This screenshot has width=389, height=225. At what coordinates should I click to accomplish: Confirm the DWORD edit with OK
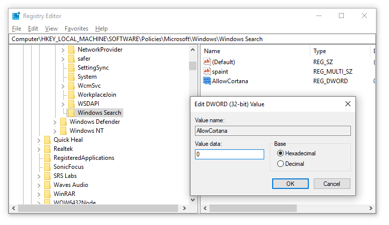click(290, 183)
